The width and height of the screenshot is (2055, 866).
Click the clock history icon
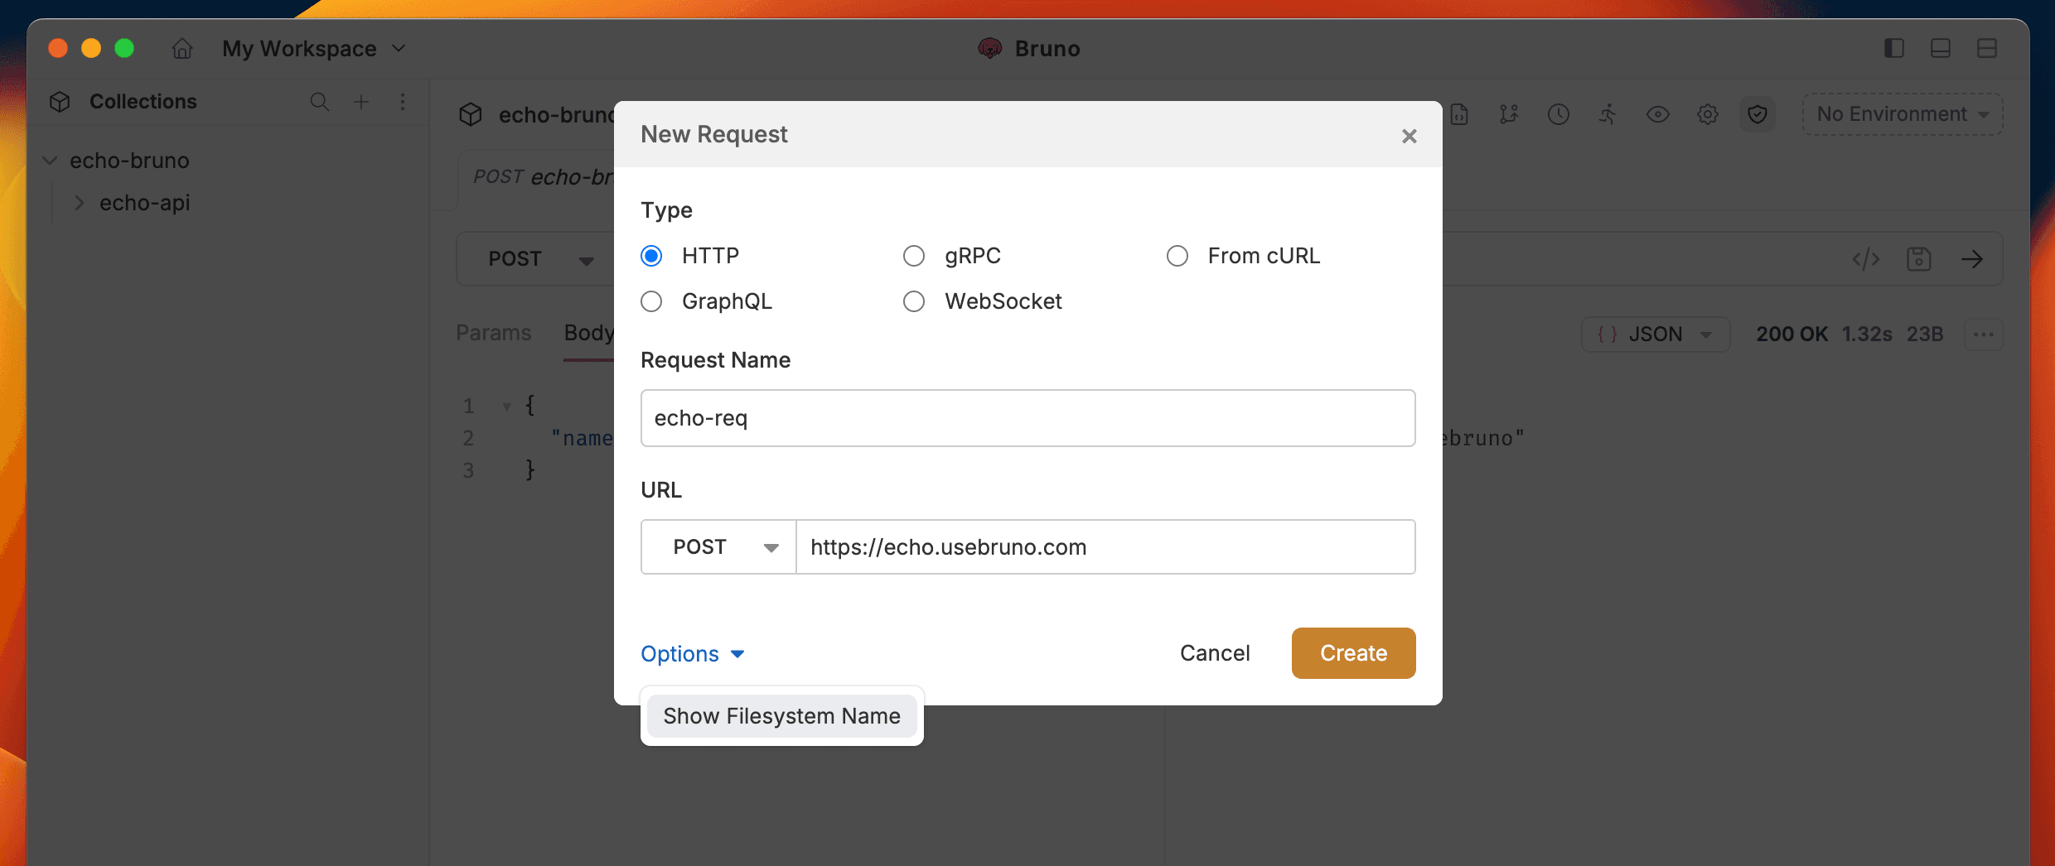click(1558, 114)
